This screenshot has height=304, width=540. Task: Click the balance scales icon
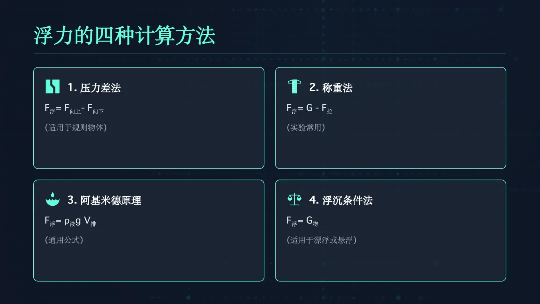(294, 200)
